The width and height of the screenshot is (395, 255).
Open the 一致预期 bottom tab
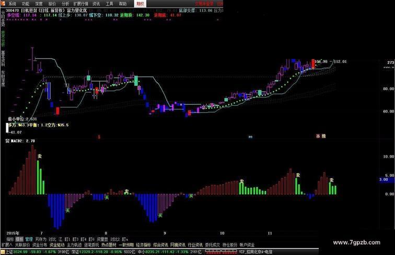[x=126, y=245]
